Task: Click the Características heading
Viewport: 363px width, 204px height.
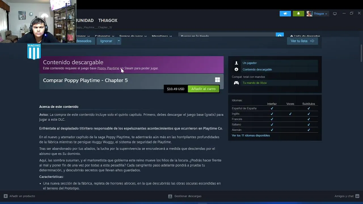Action: click(51, 177)
